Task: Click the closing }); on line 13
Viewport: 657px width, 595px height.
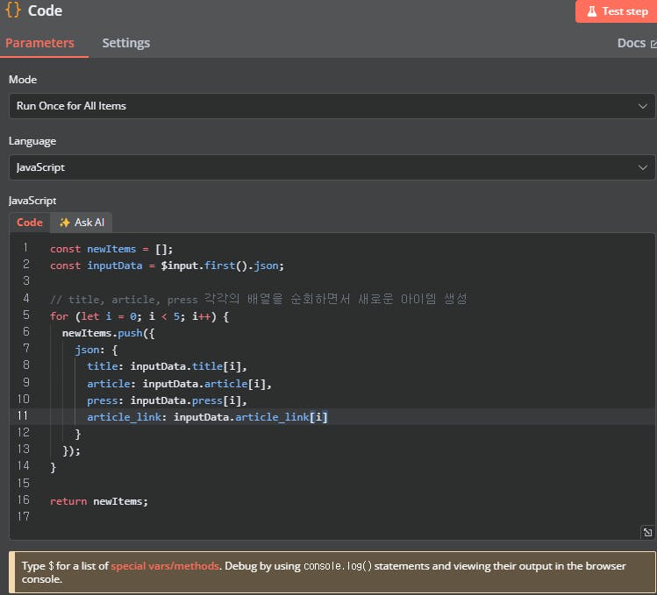Action: point(71,451)
